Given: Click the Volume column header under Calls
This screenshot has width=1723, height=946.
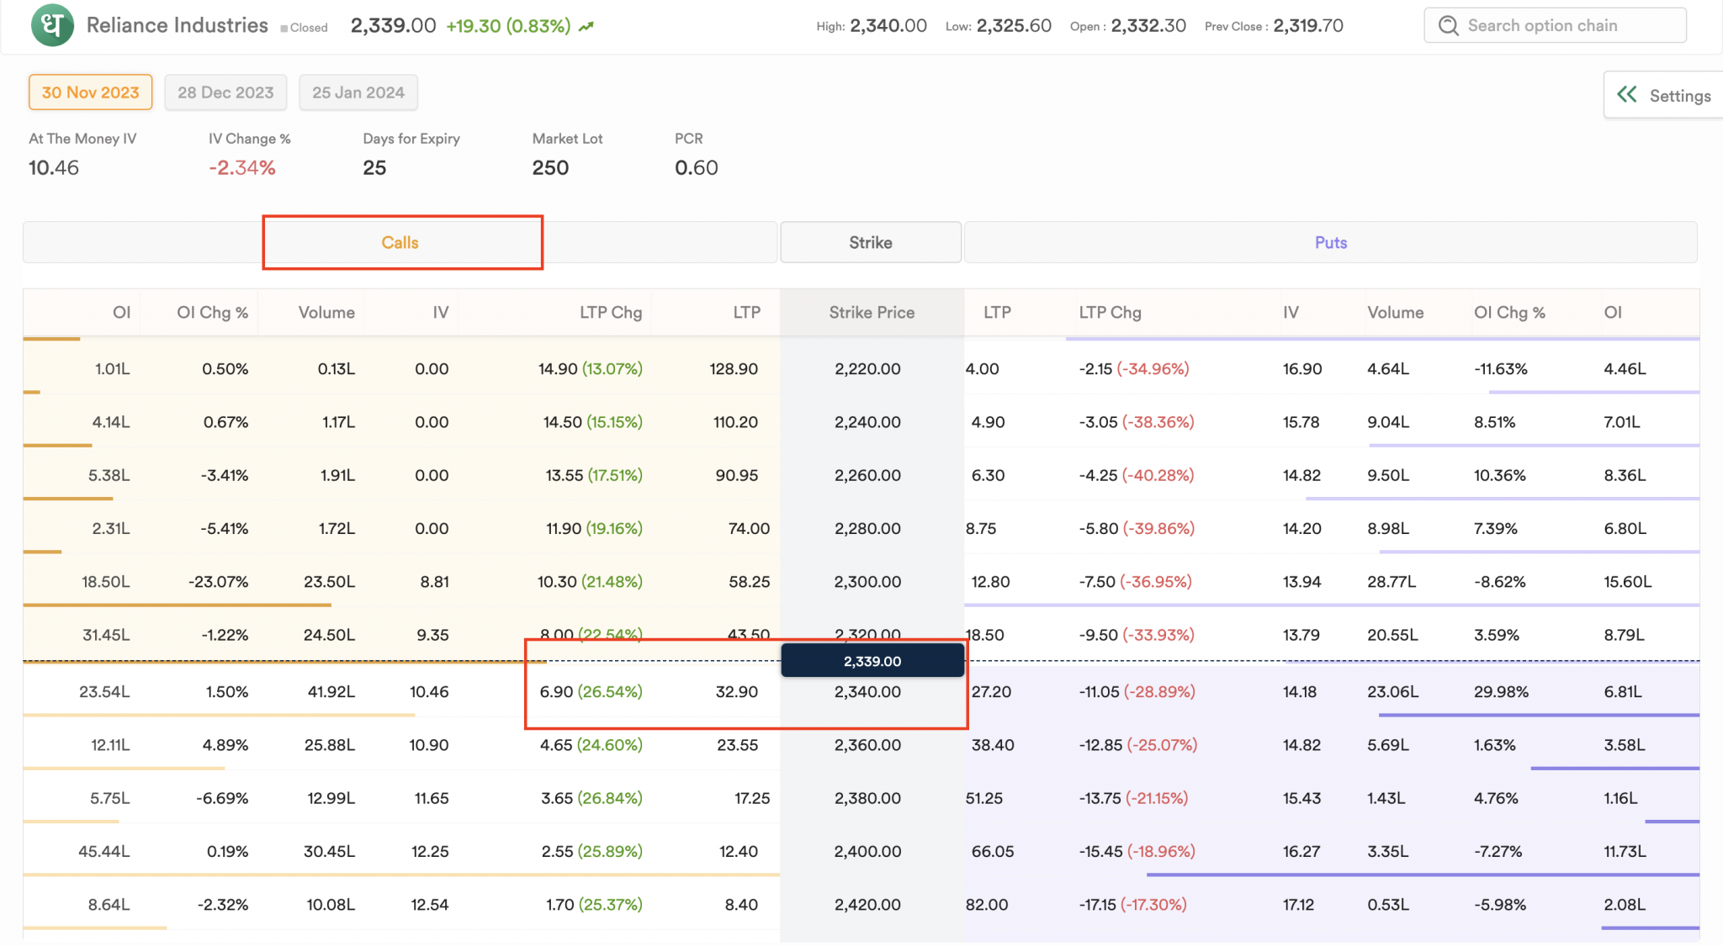Looking at the screenshot, I should [x=326, y=312].
